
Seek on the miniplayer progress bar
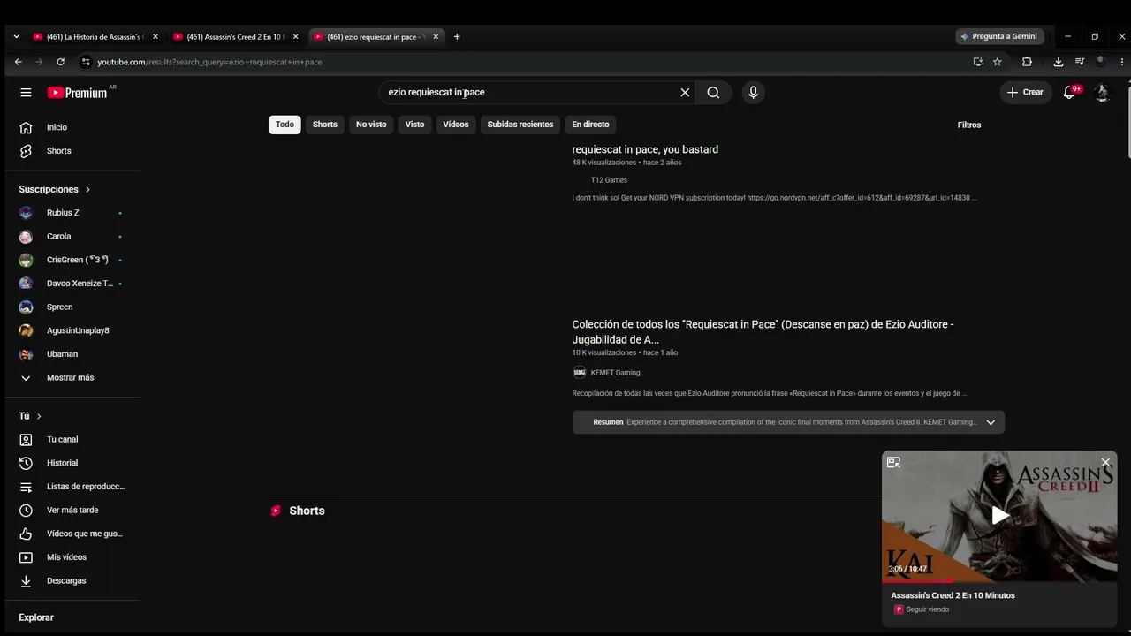click(x=999, y=581)
